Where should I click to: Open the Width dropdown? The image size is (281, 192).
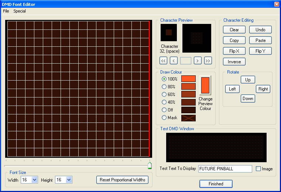(34, 180)
